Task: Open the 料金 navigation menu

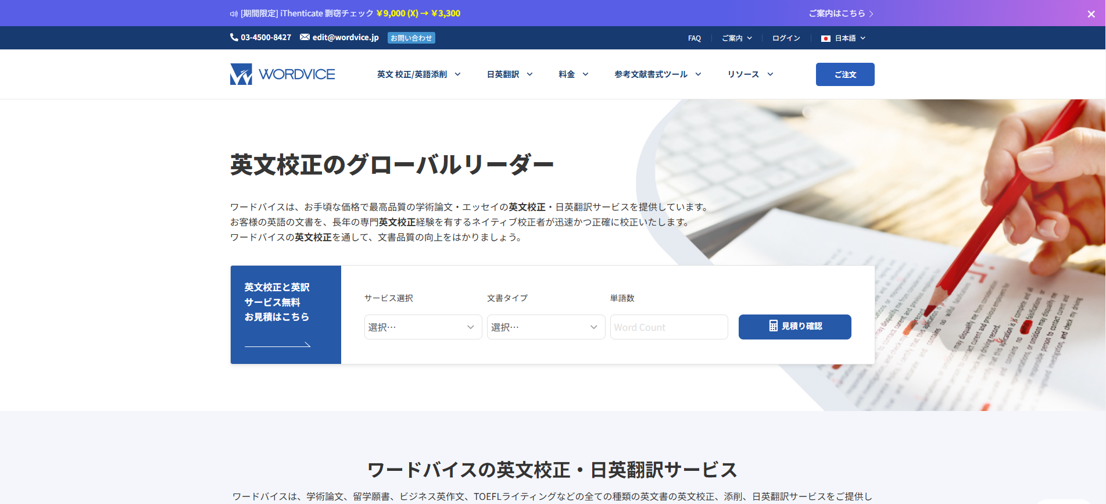Action: pos(573,74)
